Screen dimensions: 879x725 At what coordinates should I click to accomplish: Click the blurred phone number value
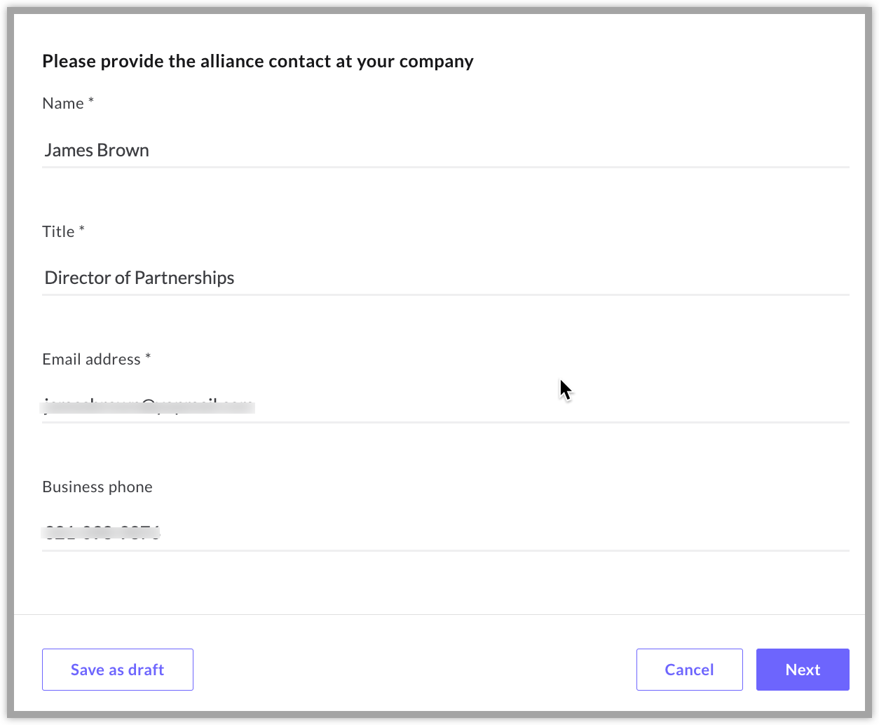102,533
